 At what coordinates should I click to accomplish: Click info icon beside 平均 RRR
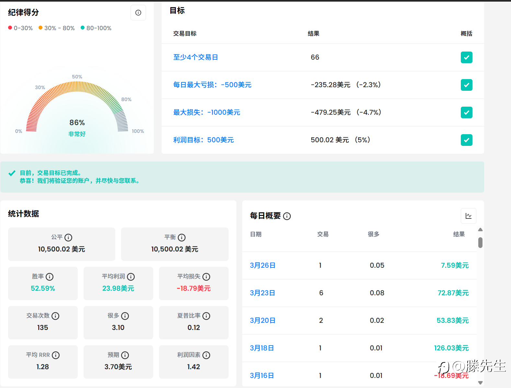coord(56,355)
